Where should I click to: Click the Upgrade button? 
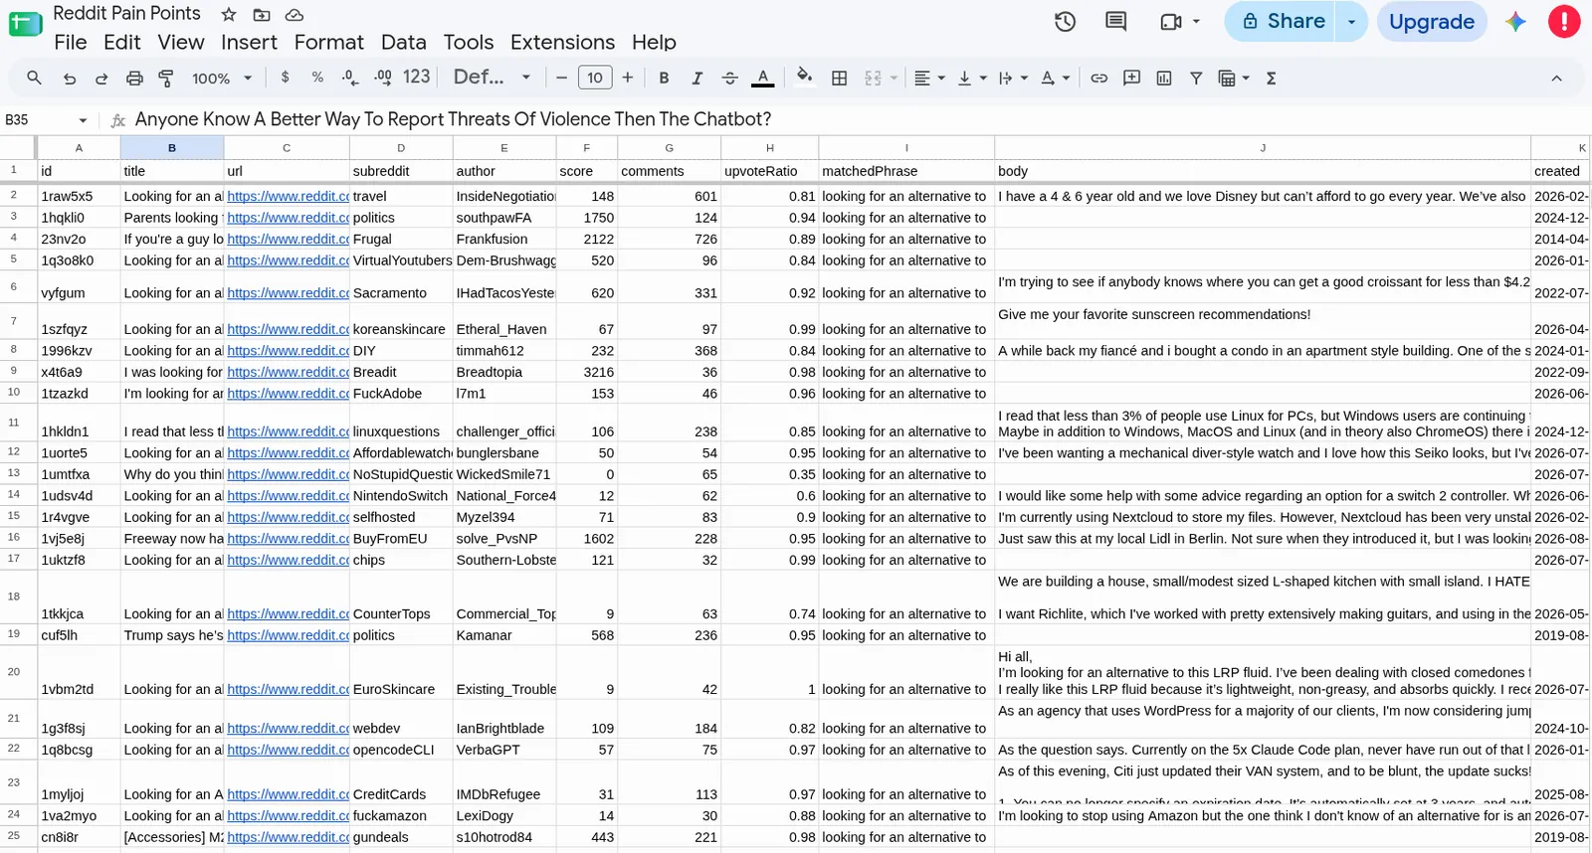[1432, 21]
